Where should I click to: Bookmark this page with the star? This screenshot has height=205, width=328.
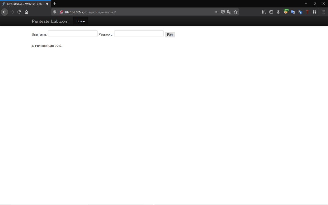(236, 12)
